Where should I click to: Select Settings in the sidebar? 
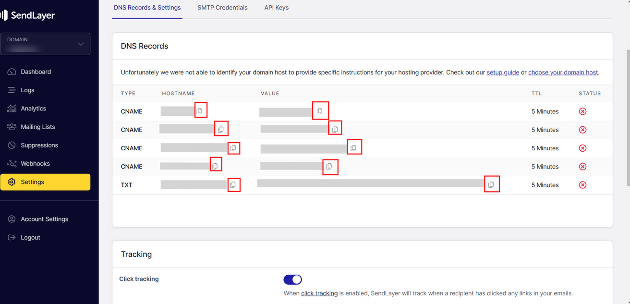pos(45,182)
